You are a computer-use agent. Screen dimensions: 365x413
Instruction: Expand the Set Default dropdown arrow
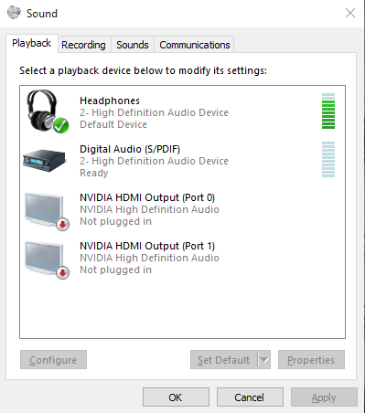264,360
